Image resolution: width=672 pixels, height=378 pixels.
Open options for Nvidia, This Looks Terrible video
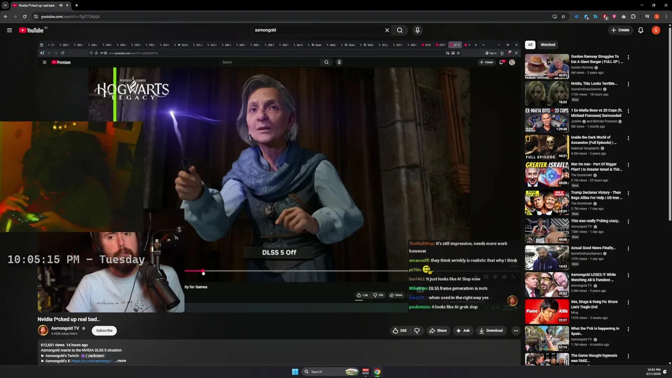pos(628,84)
